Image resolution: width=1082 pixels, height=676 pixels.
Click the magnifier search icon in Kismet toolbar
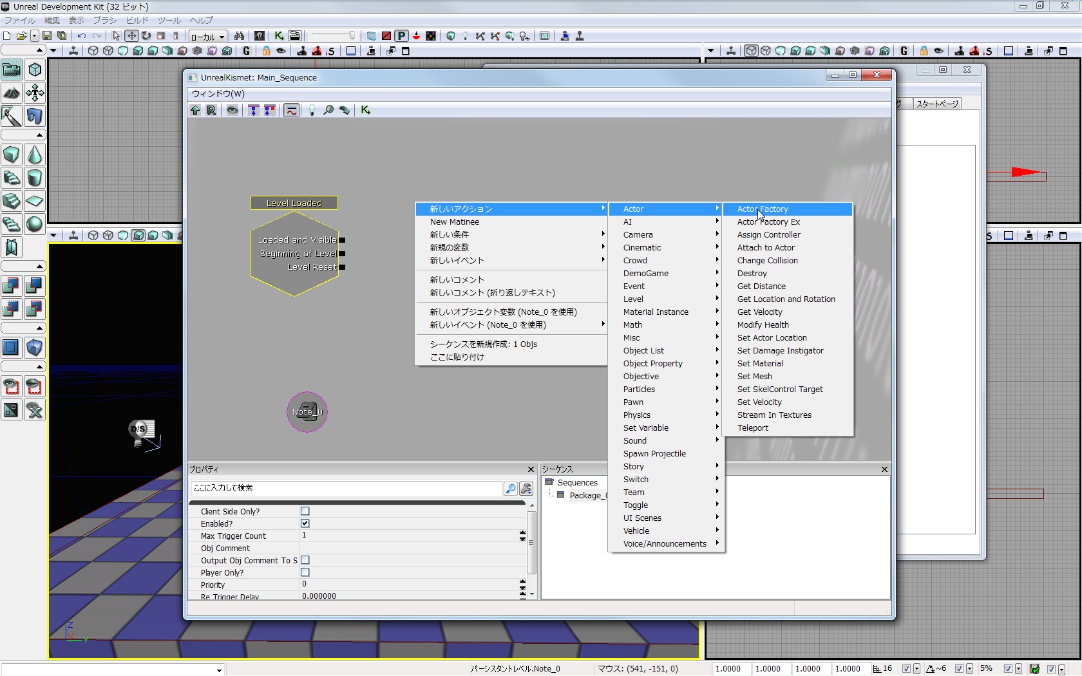pyautogui.click(x=328, y=110)
